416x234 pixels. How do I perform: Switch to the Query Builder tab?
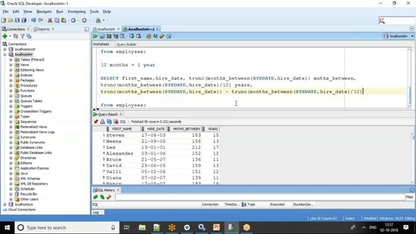pyautogui.click(x=126, y=44)
